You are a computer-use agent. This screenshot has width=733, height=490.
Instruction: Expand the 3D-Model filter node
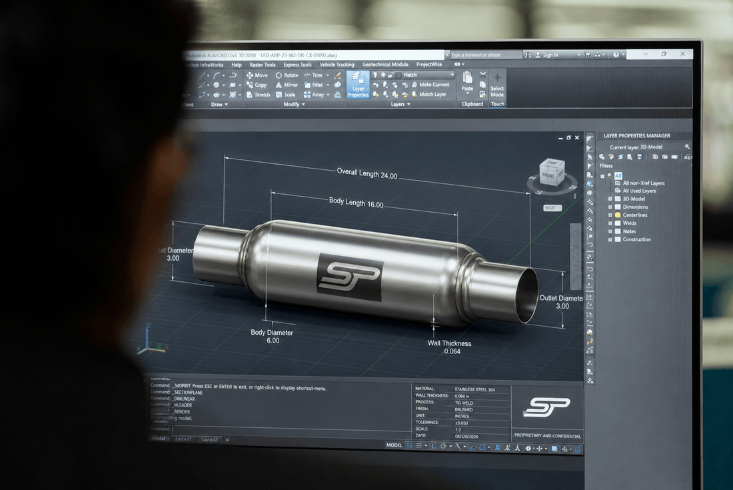coord(610,199)
